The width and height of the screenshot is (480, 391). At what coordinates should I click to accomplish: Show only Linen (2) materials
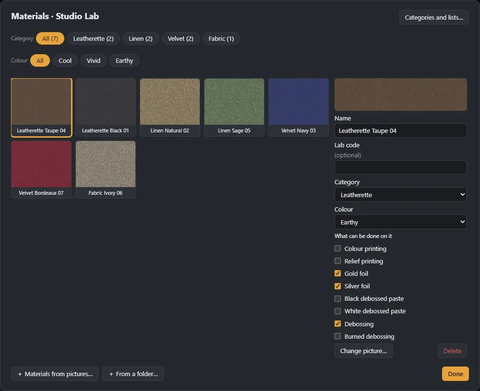[x=141, y=38]
